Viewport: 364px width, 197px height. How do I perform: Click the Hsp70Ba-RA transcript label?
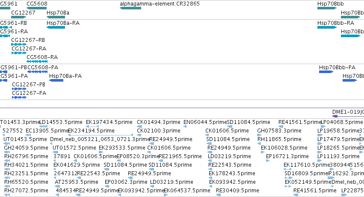(63, 23)
